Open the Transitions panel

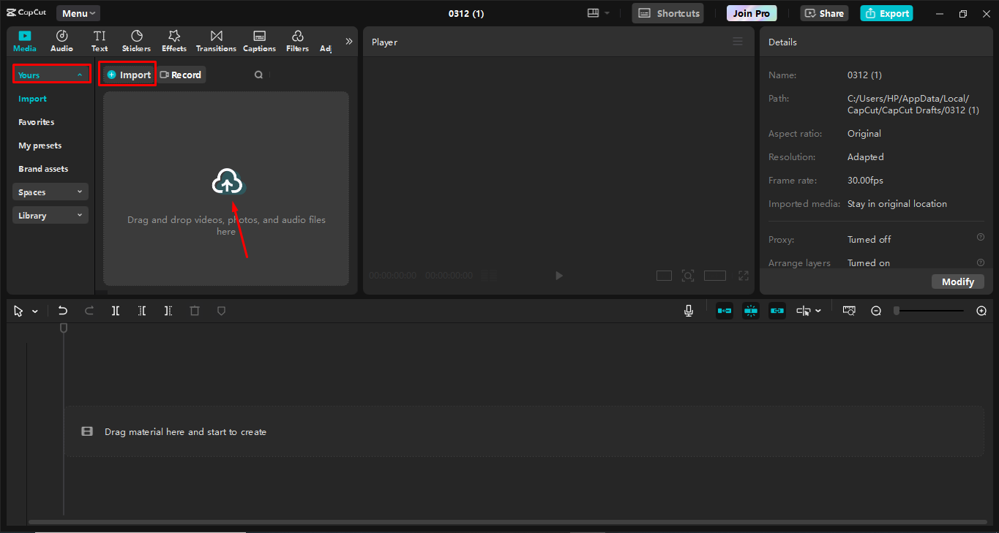[x=215, y=40]
